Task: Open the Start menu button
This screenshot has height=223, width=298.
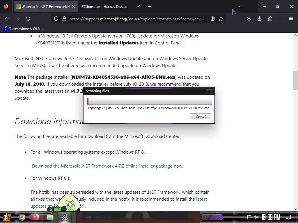Action: click(7, 217)
